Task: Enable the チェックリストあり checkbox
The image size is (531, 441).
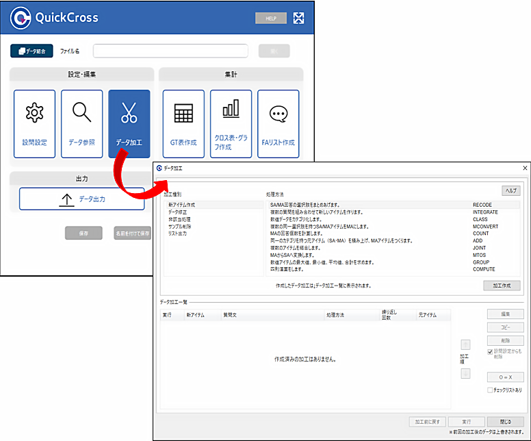Action: [490, 390]
